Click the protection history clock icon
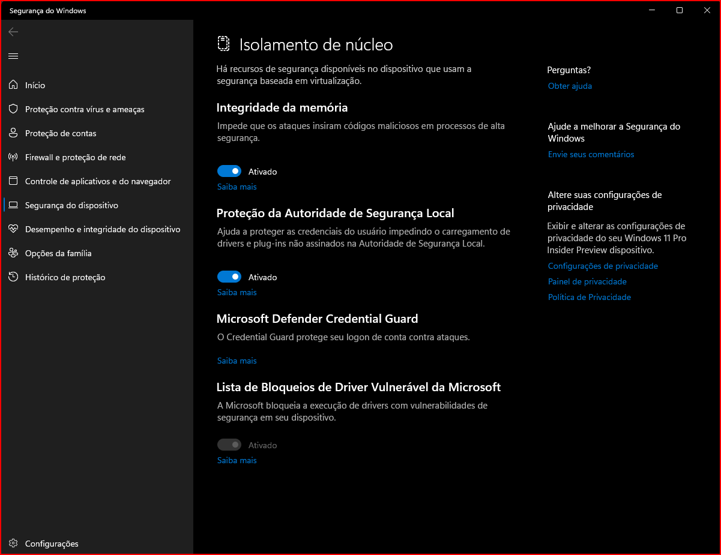Image resolution: width=721 pixels, height=555 pixels. pyautogui.click(x=13, y=277)
